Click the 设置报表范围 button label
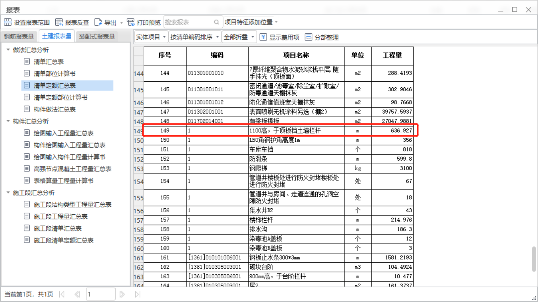This screenshot has width=538, height=302. [x=32, y=23]
